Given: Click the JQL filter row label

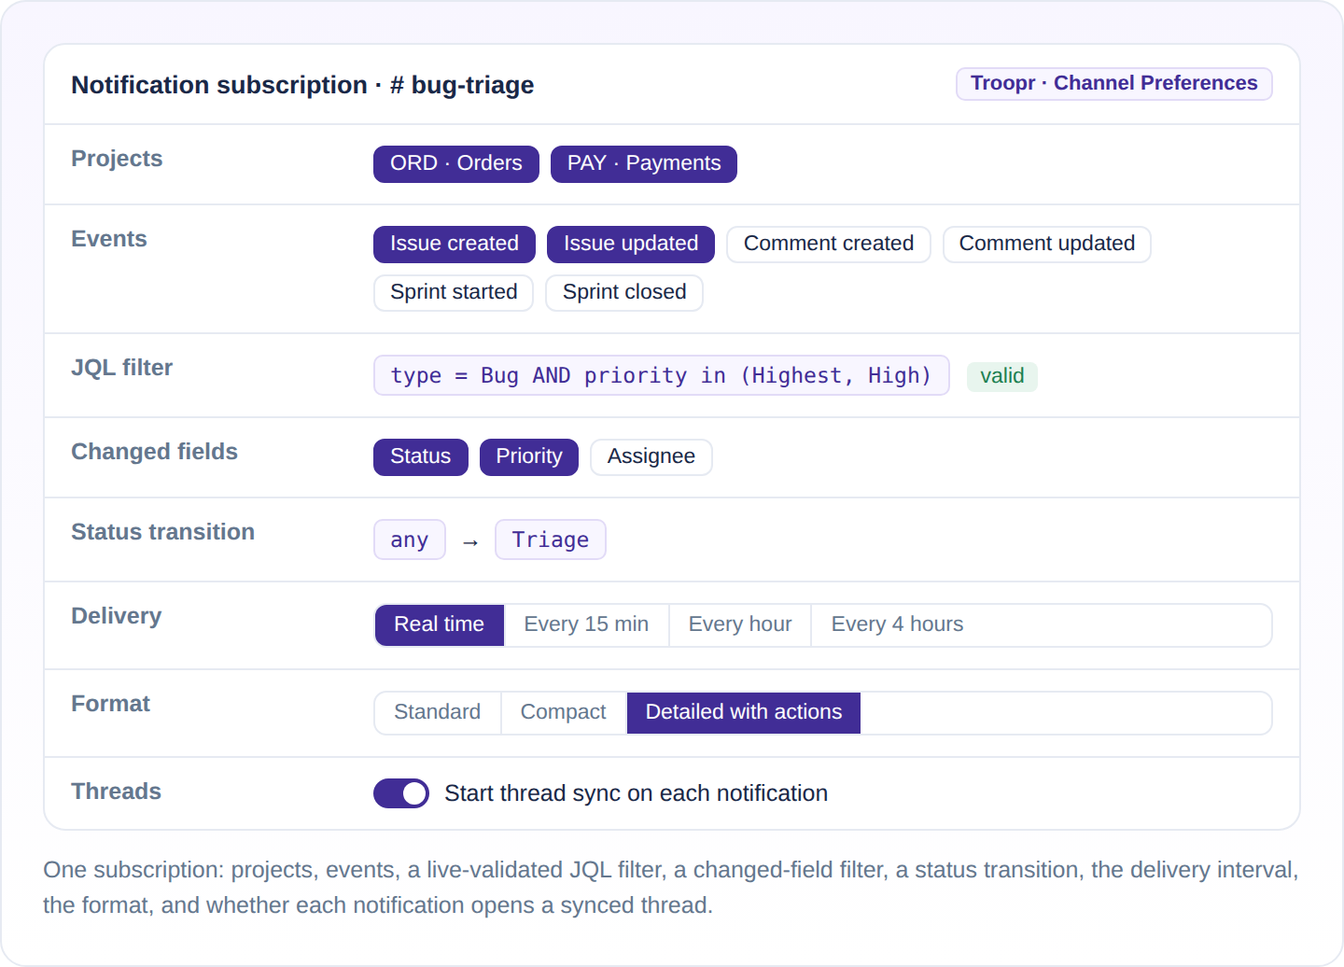Looking at the screenshot, I should click(x=121, y=368).
